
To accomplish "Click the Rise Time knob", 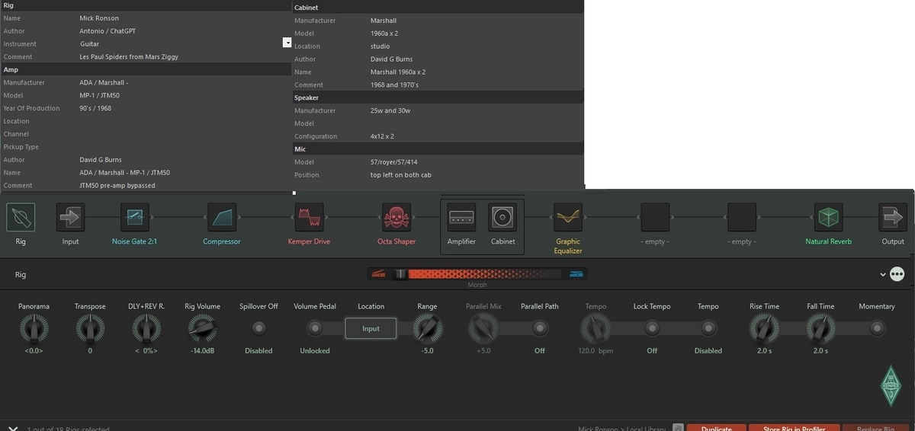I will click(764, 328).
